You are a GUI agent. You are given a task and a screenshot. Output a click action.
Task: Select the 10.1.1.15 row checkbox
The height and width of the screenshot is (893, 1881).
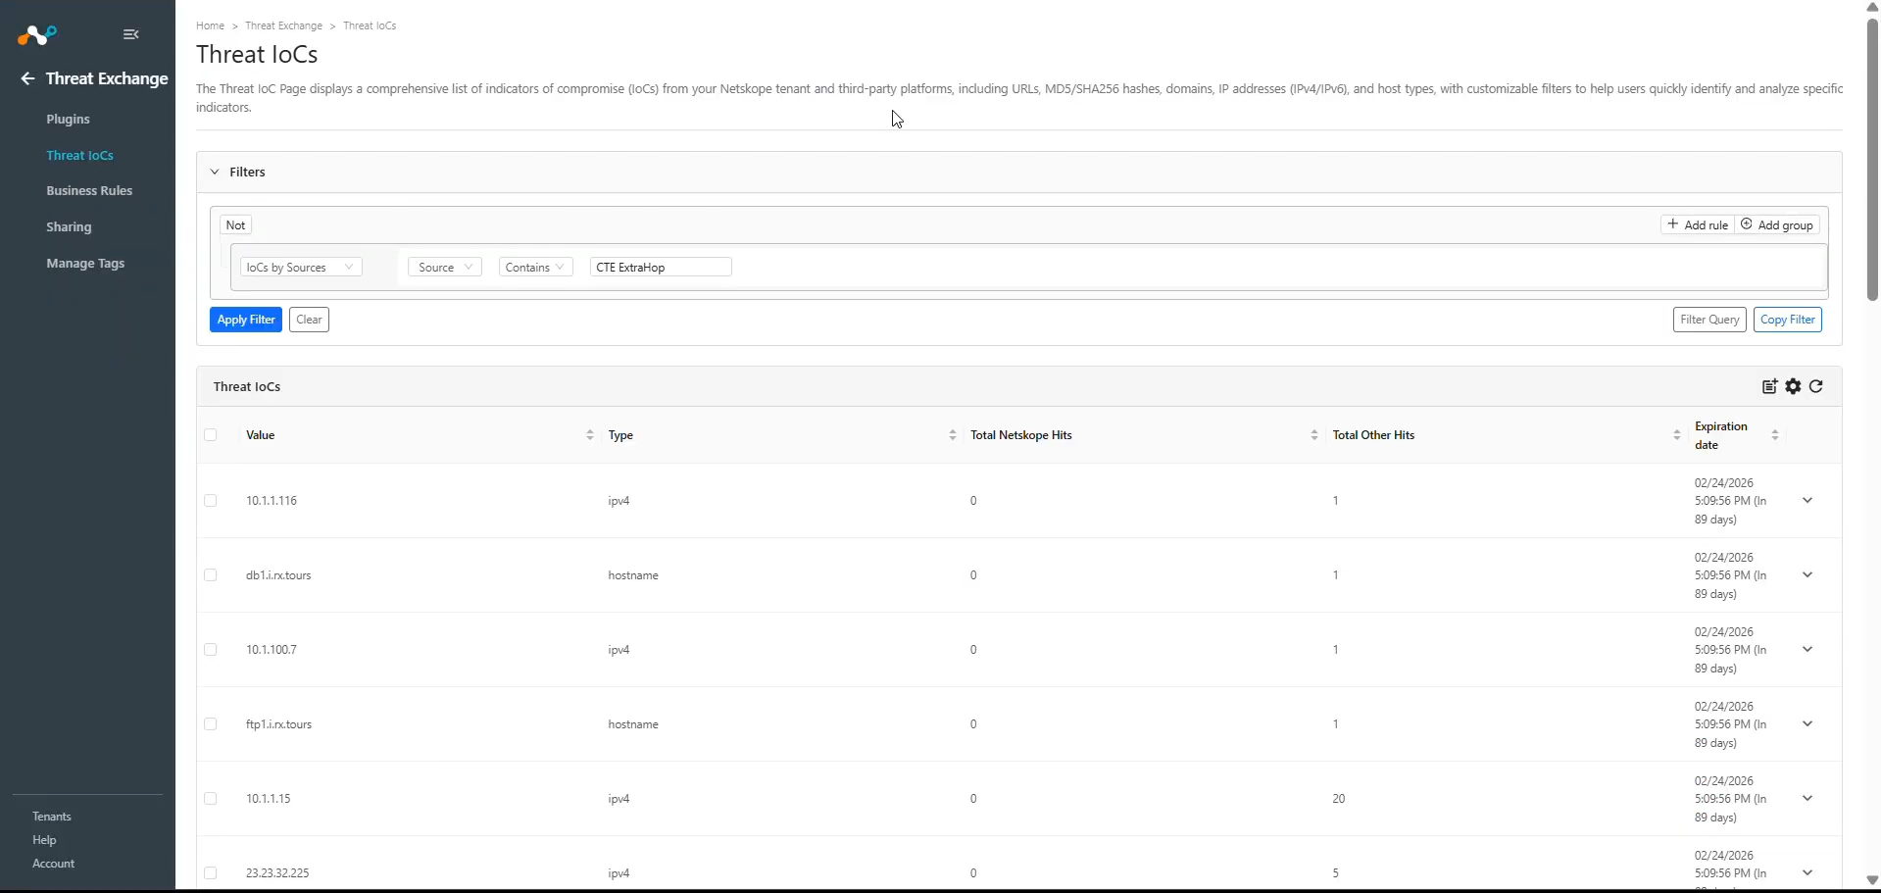211,799
